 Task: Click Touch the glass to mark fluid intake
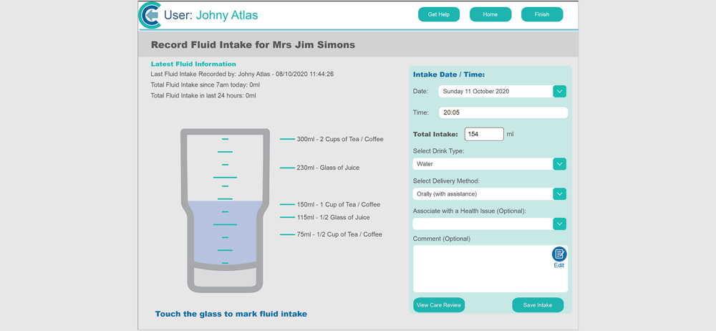click(x=231, y=314)
